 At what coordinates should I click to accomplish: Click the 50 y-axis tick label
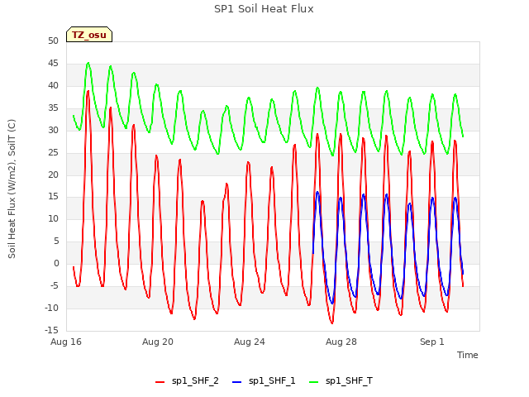pyautogui.click(x=53, y=41)
